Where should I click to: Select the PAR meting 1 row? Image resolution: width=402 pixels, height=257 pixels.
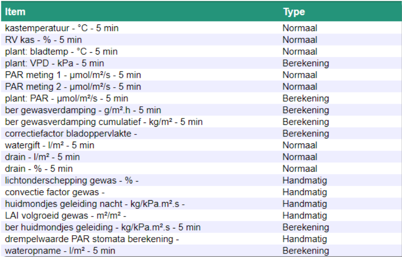(x=73, y=75)
